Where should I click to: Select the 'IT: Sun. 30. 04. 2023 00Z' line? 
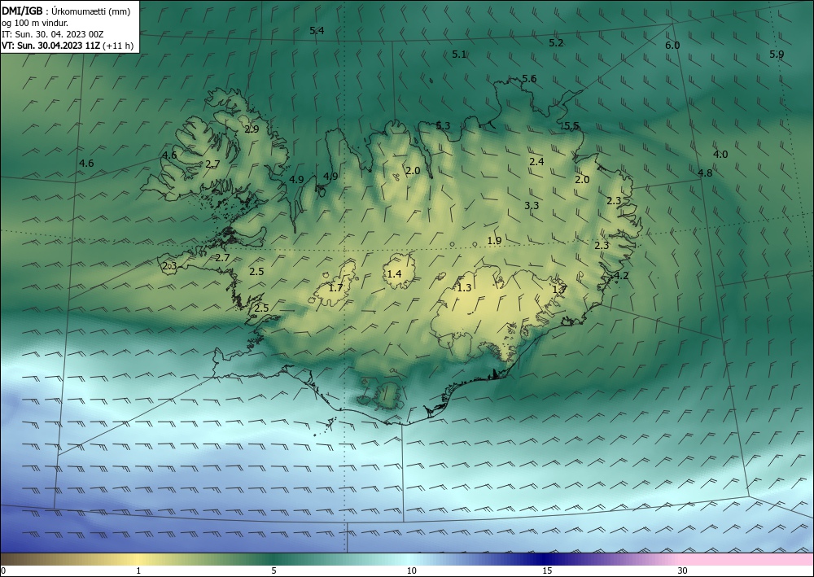[52, 34]
